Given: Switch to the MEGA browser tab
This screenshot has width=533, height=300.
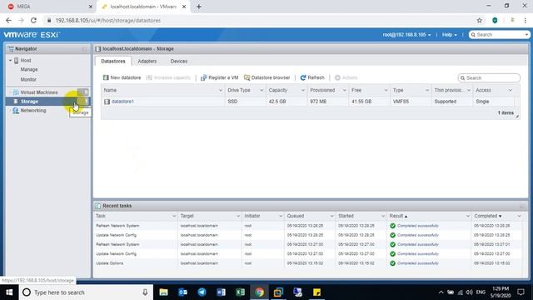Looking at the screenshot, I should 49,7.
